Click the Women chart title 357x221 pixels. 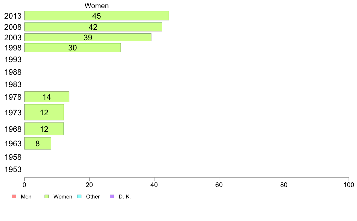(96, 6)
